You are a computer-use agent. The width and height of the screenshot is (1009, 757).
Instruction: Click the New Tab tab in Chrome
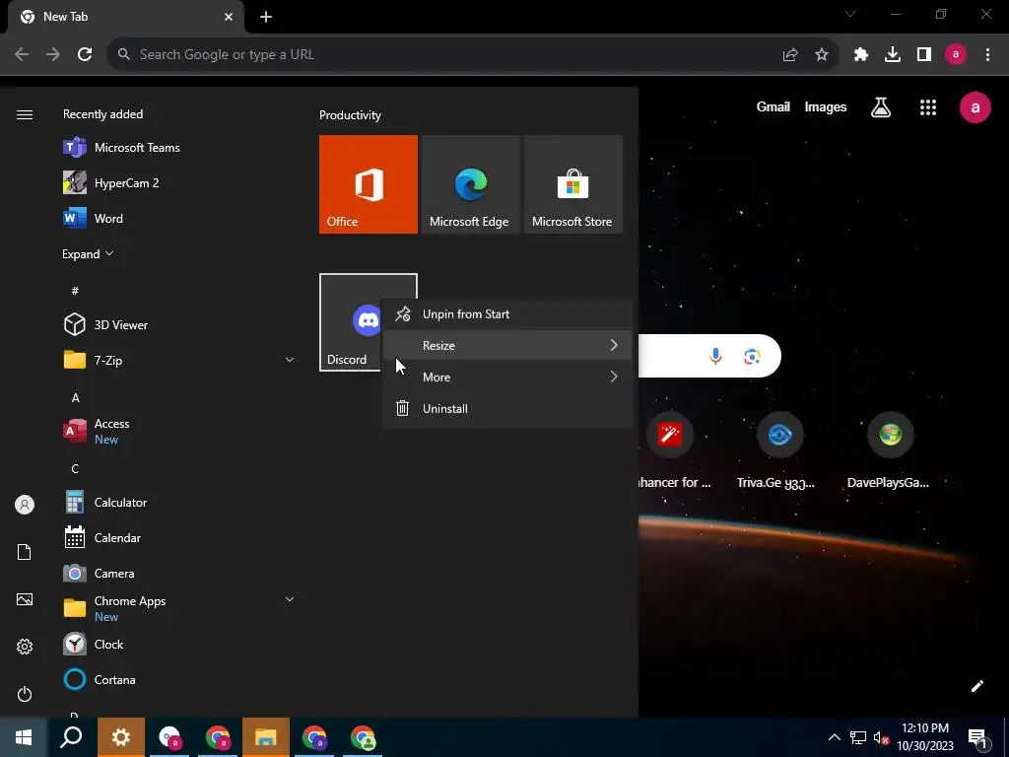(x=126, y=17)
